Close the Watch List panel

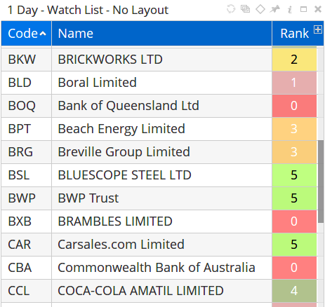(x=318, y=9)
